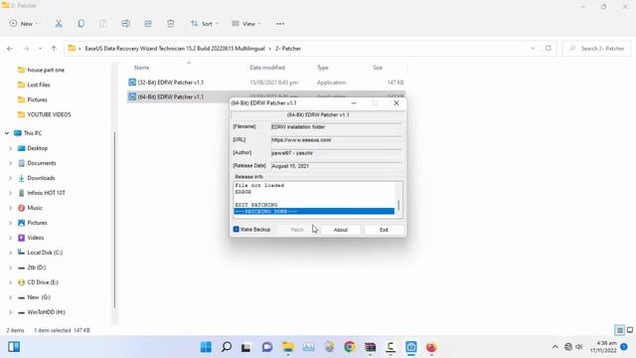The width and height of the screenshot is (636, 358).
Task: Open the Widgets panel icon
Action: (x=14, y=347)
